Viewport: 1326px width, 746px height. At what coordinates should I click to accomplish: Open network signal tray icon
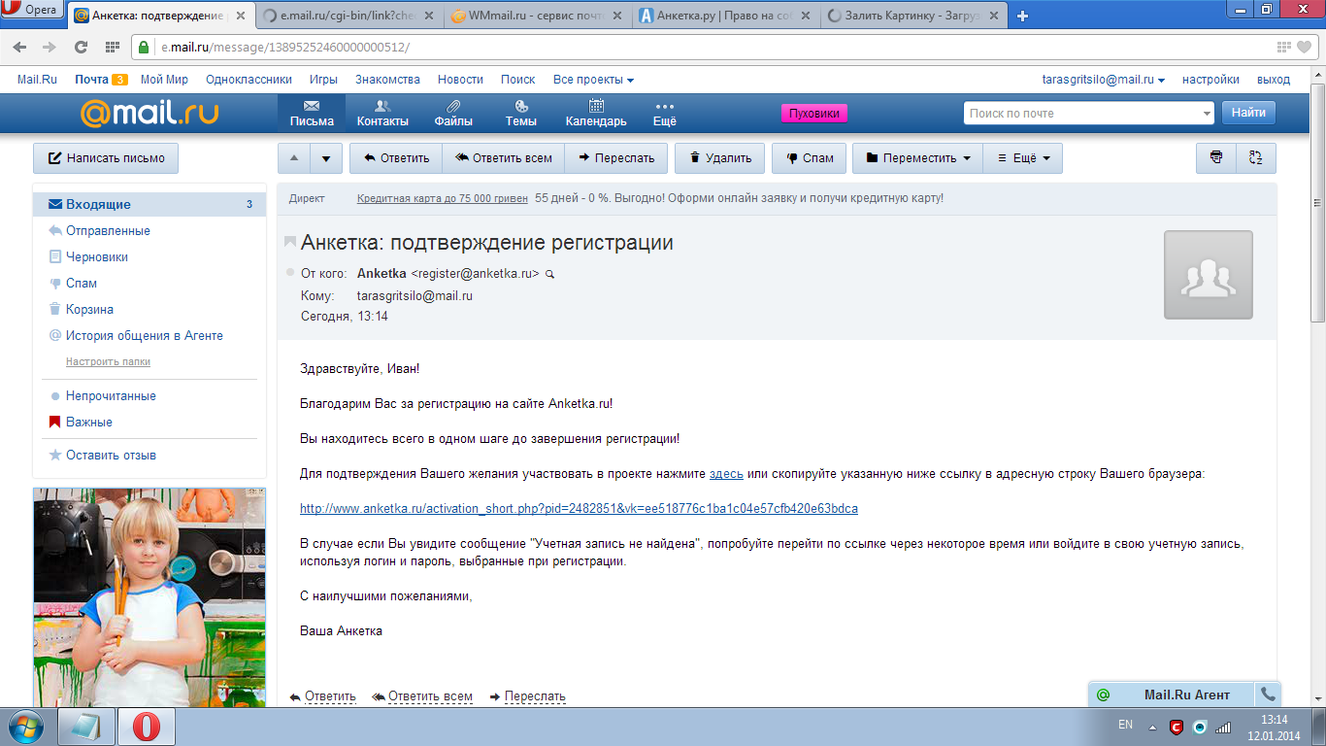point(1223,727)
